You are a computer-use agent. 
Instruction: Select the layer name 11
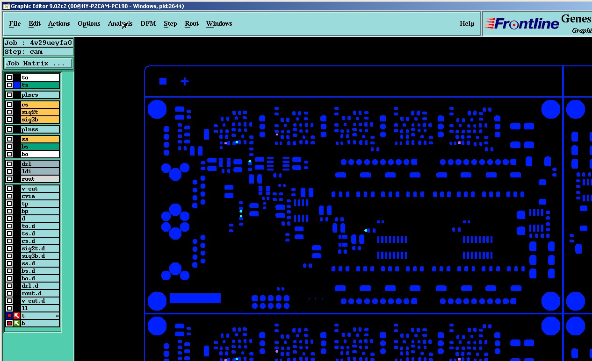[x=40, y=308]
